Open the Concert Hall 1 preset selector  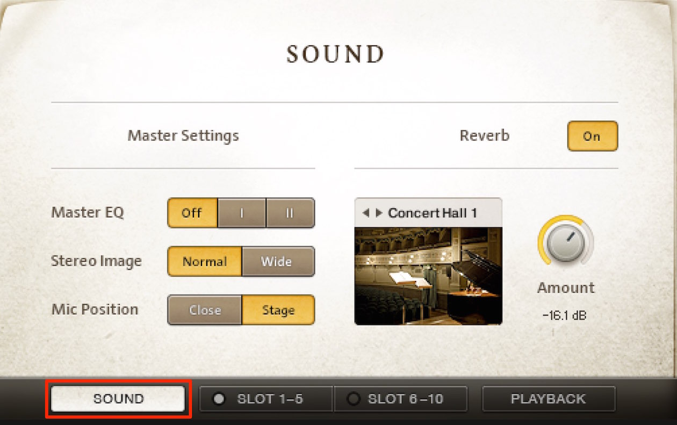tap(432, 213)
